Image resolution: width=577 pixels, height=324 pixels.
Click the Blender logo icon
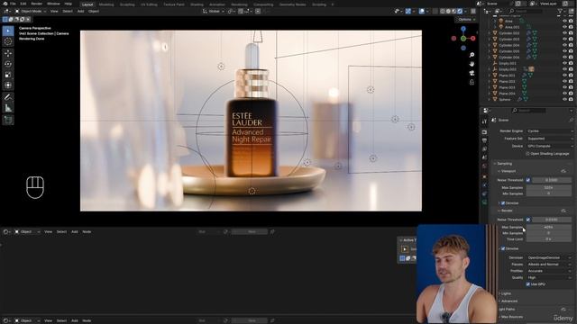[5, 4]
